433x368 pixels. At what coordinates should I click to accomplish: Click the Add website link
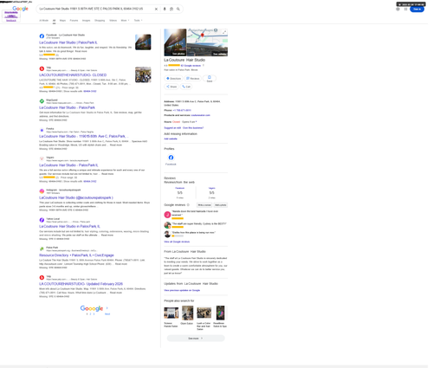171,139
